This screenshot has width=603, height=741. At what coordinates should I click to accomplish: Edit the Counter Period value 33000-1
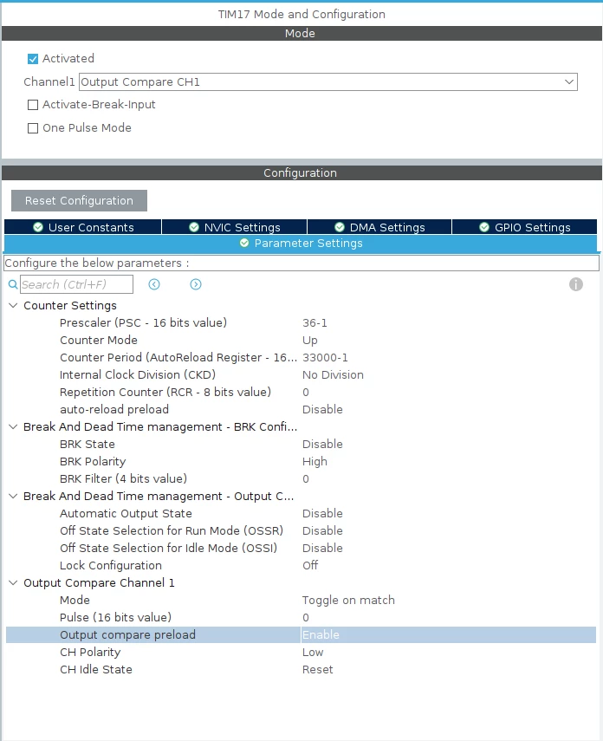tap(325, 358)
